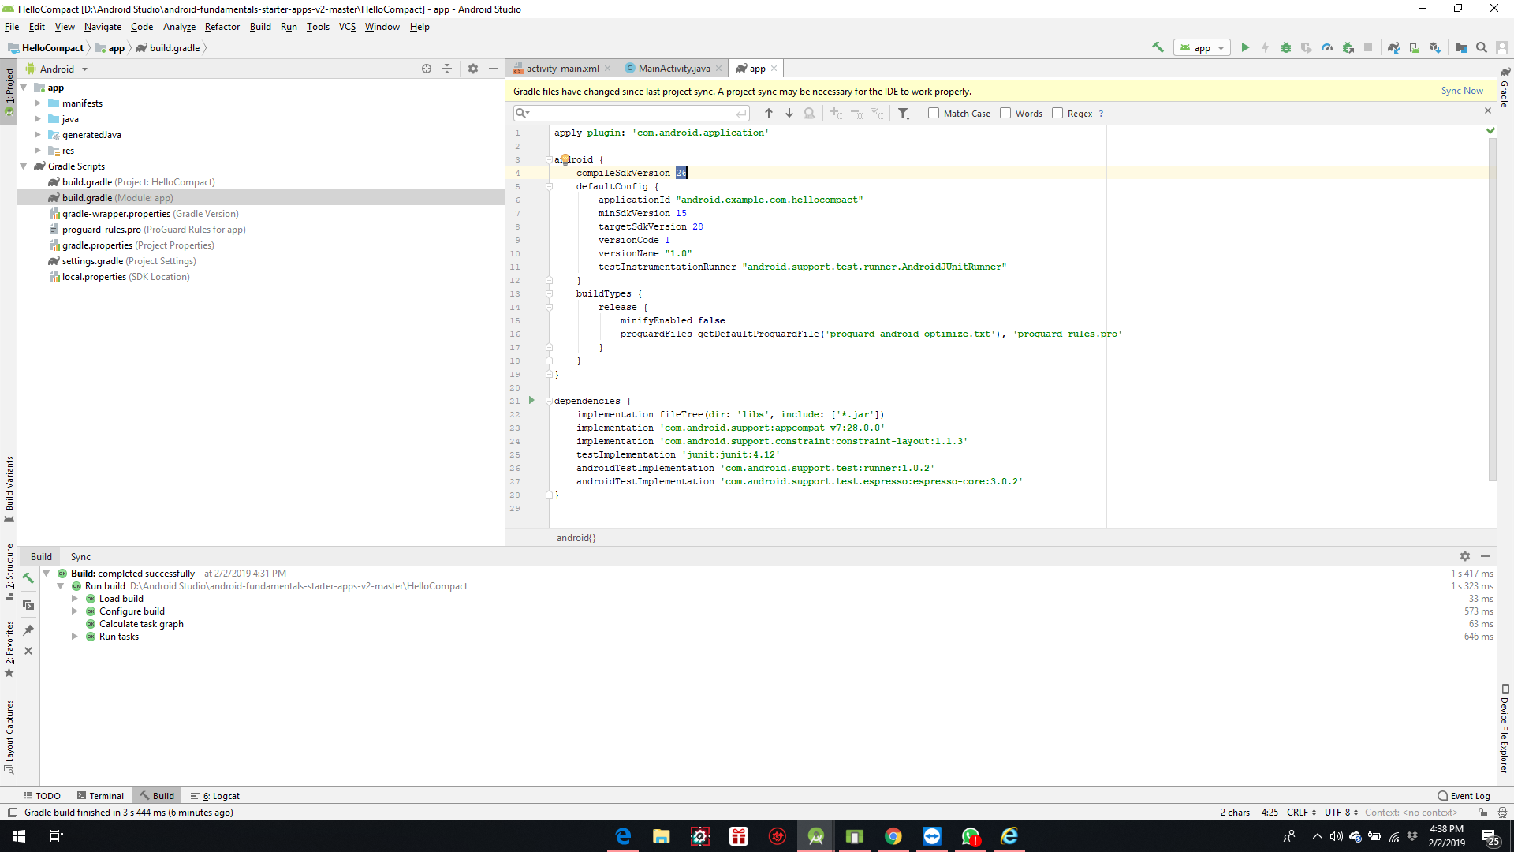Collapse the Gradle Scripts tree node
Image resolution: width=1514 pixels, height=852 pixels.
click(24, 166)
